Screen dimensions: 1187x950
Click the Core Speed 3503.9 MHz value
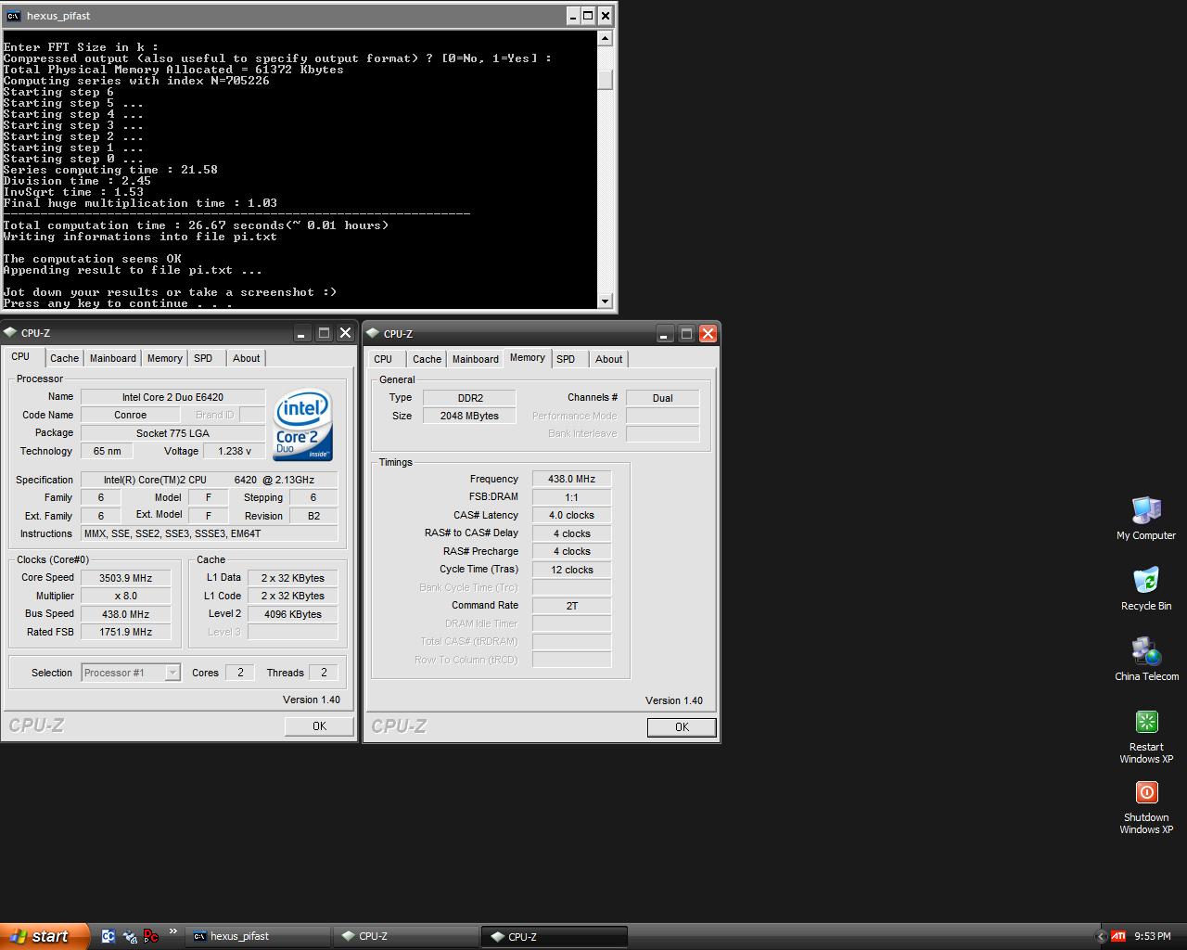(x=125, y=577)
